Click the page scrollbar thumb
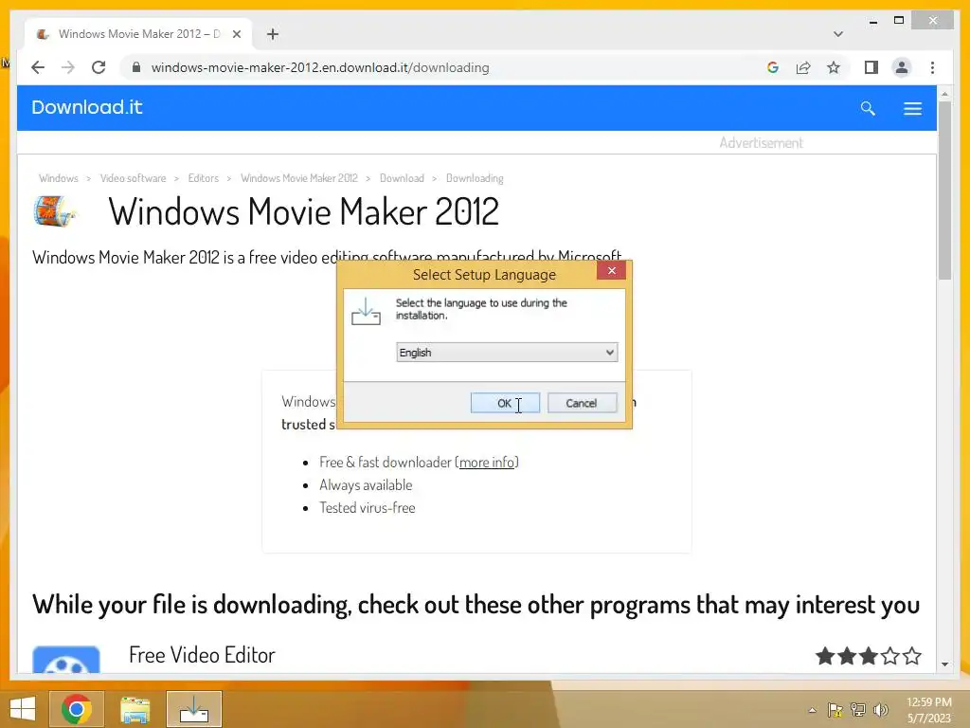This screenshot has height=728, width=970. tap(944, 190)
